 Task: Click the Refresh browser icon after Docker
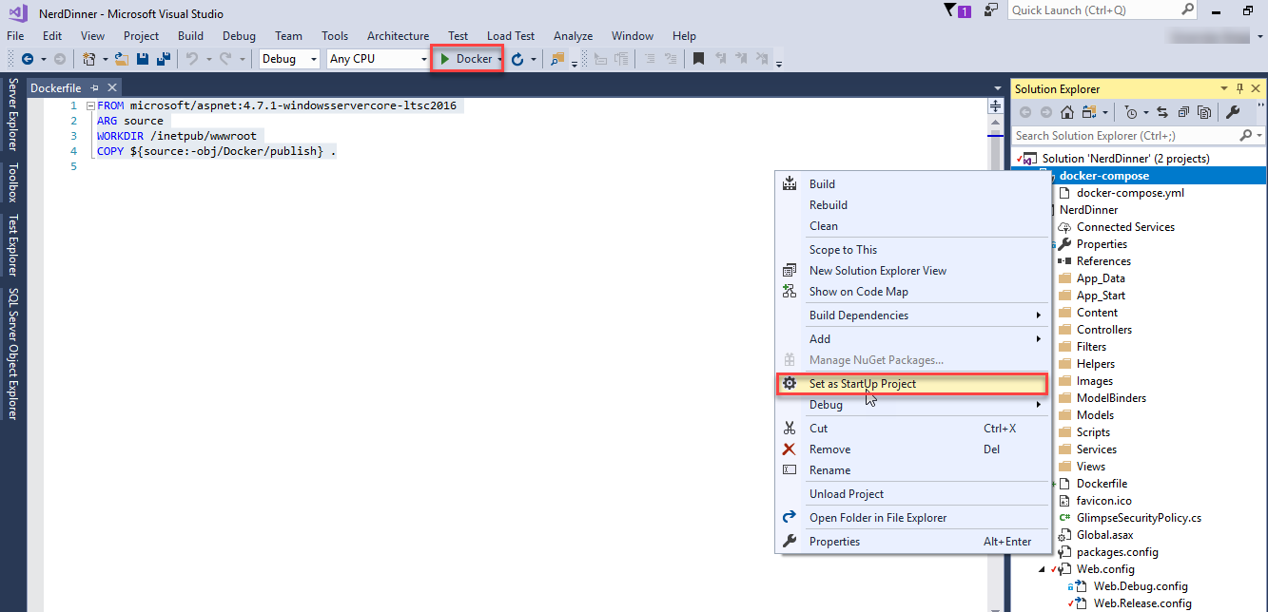click(x=518, y=59)
